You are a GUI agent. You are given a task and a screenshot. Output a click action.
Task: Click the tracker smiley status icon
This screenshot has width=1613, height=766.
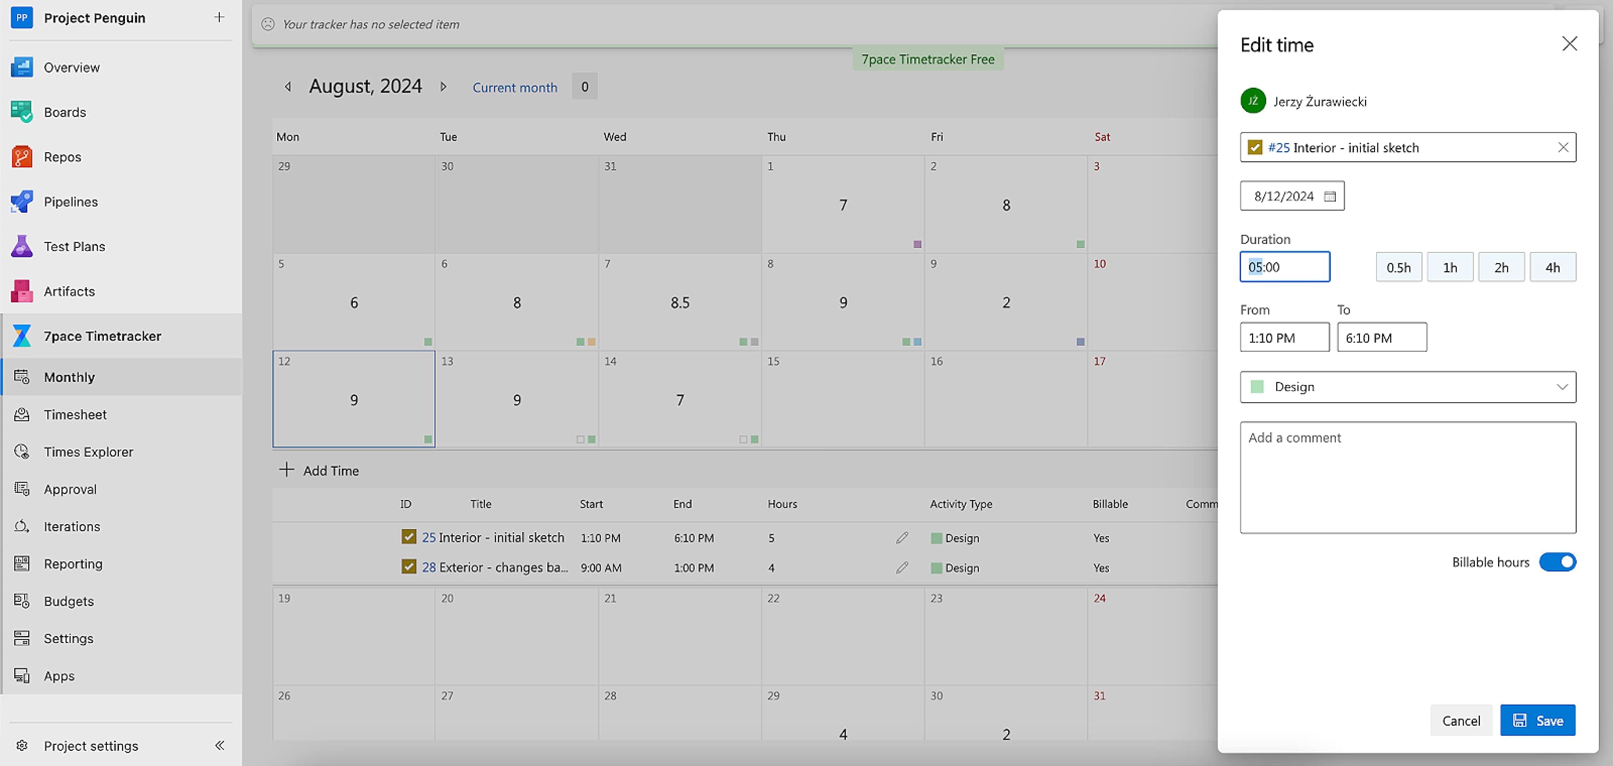pos(268,24)
